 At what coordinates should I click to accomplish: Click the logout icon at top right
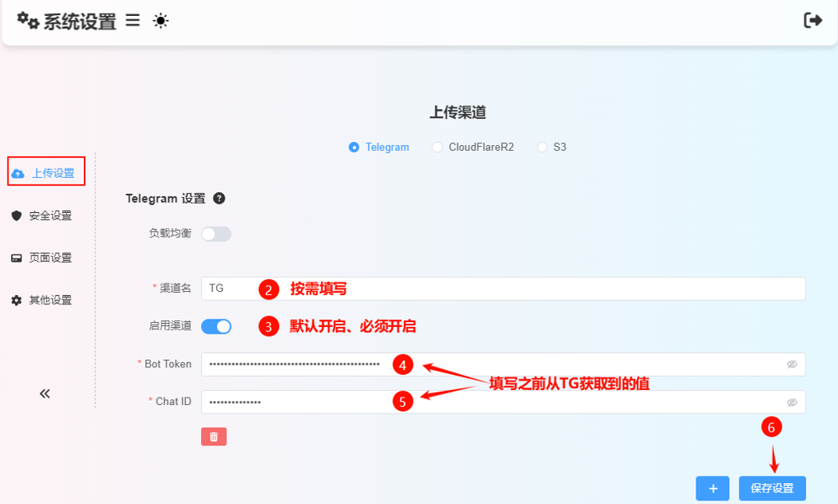pyautogui.click(x=812, y=21)
